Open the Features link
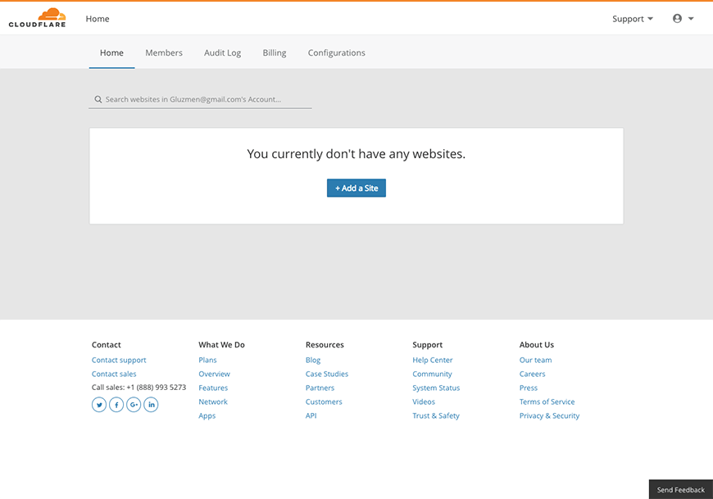The height and width of the screenshot is (499, 713). pos(213,388)
